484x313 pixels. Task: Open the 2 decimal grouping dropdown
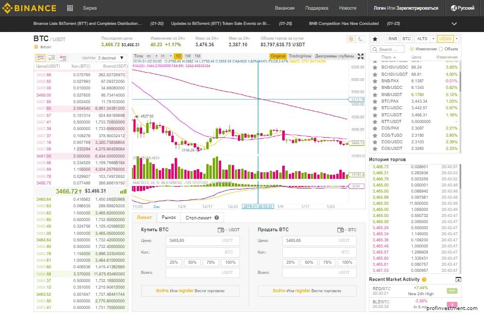pos(111,58)
